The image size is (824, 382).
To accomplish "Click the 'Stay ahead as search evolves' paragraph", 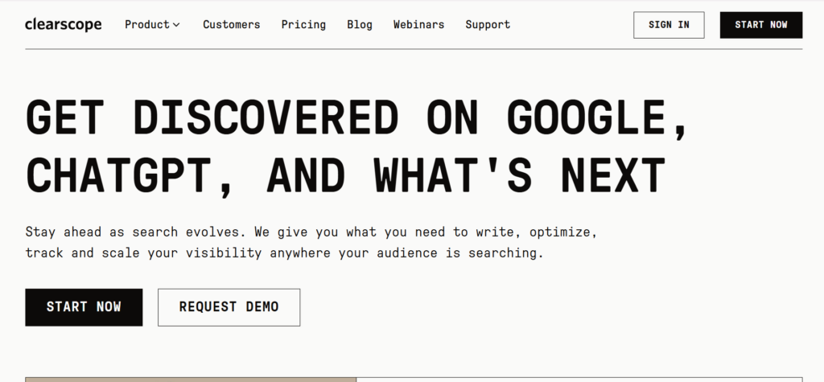I will (x=311, y=242).
